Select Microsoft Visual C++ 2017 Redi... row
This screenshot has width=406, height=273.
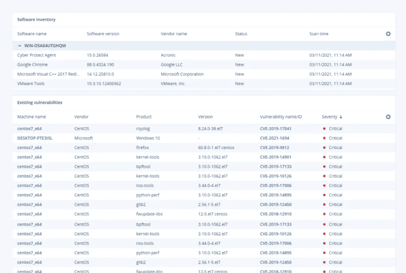[x=204, y=74]
